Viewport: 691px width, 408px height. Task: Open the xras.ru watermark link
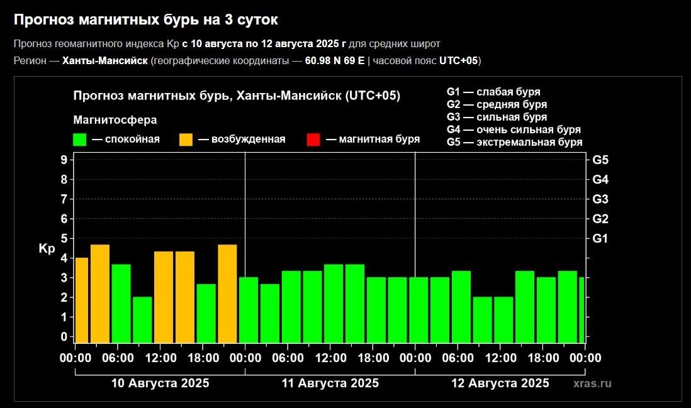[x=592, y=383]
